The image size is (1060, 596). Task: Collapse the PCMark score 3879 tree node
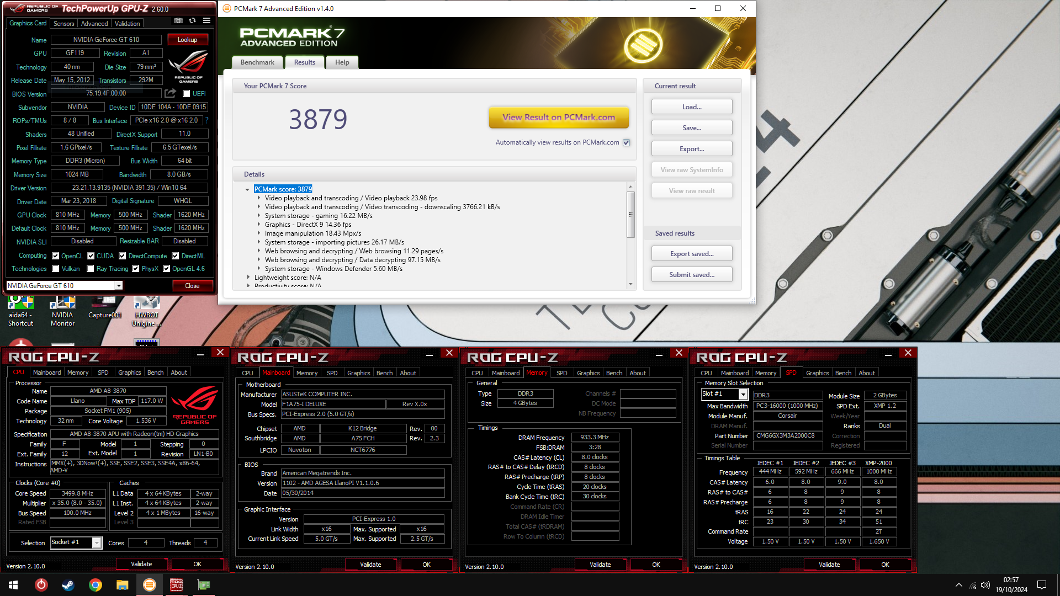(x=247, y=189)
